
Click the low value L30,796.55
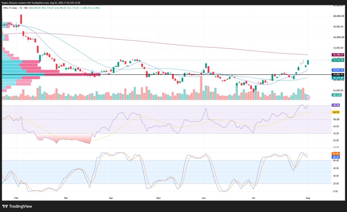click(60, 8)
